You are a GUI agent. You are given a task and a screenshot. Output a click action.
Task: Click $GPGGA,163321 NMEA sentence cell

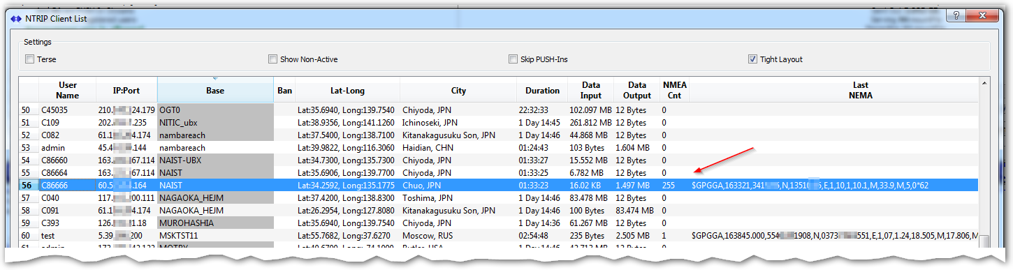point(834,185)
